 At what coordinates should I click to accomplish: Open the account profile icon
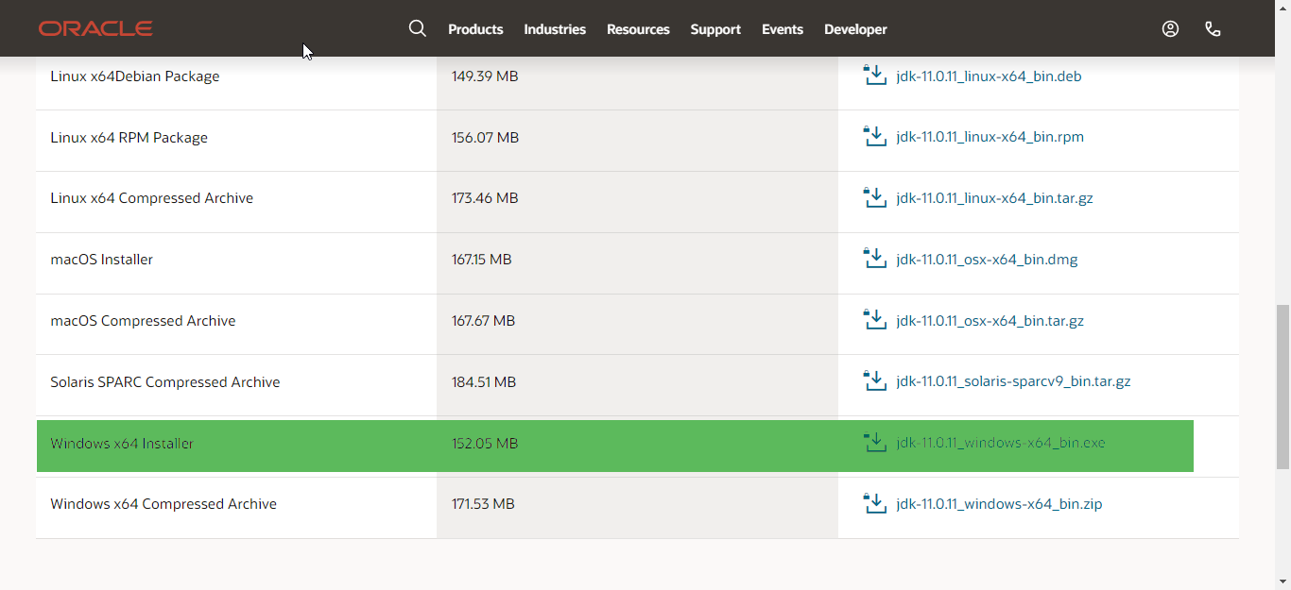tap(1170, 28)
